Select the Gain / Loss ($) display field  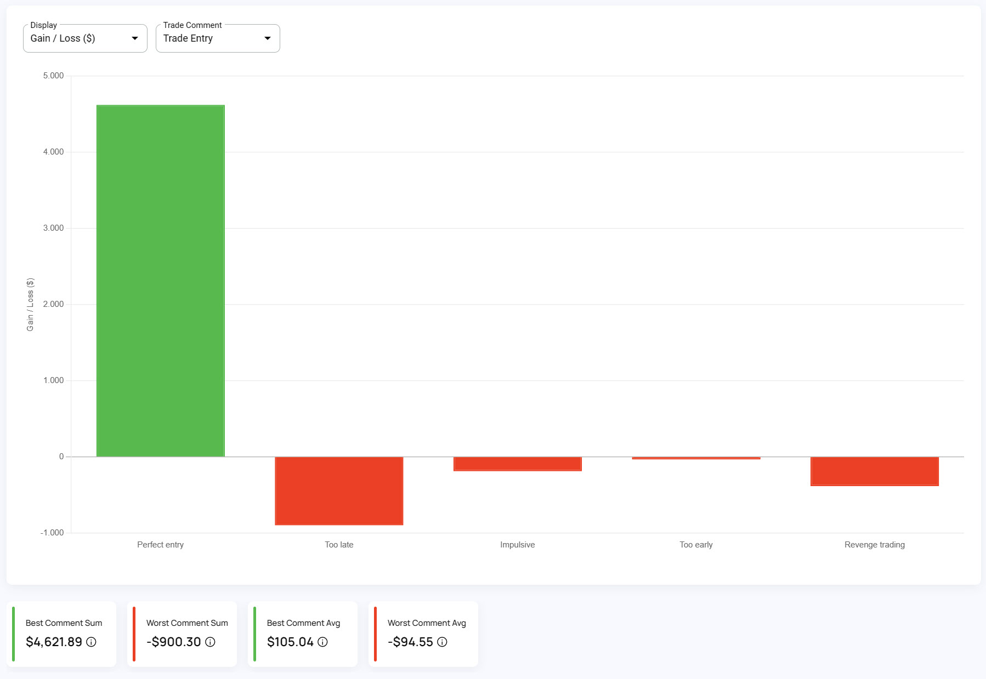pos(85,38)
